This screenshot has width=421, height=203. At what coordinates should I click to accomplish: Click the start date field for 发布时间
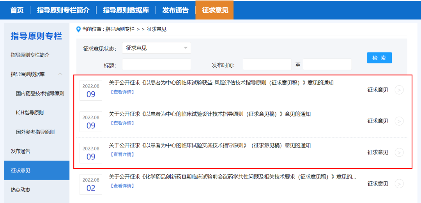click(x=267, y=65)
